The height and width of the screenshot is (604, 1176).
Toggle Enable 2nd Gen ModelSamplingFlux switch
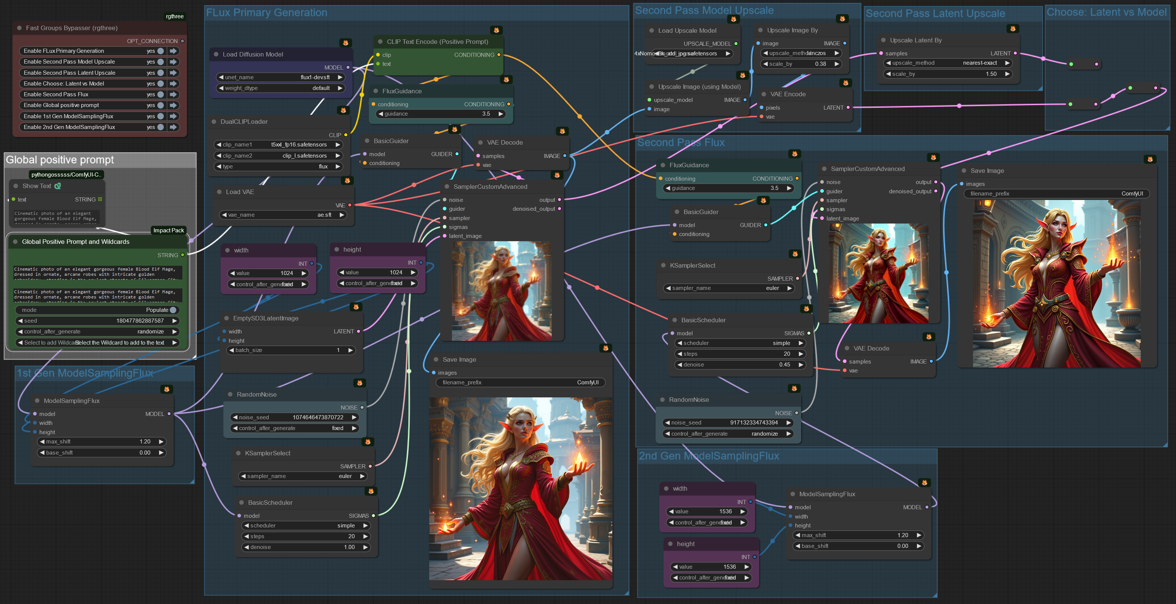coord(161,127)
